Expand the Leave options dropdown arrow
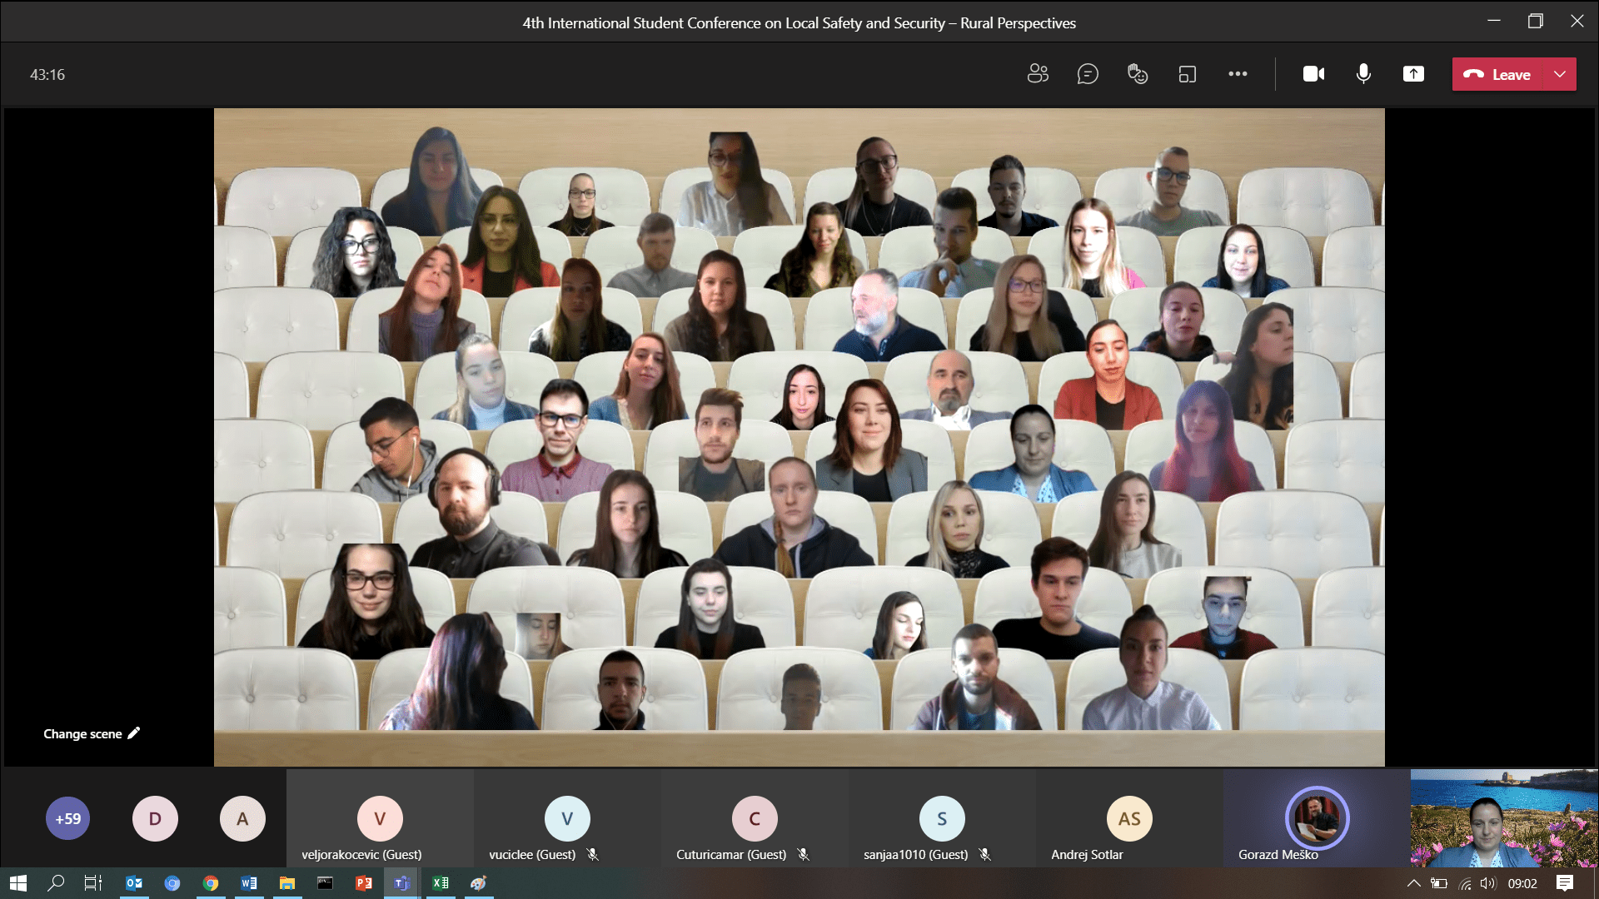Screen dimensions: 1599x899 (x=1560, y=74)
